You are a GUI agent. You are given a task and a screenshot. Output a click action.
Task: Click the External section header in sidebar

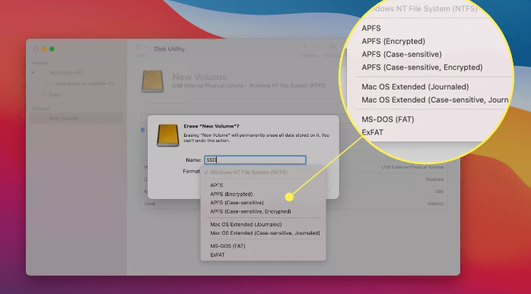(40, 109)
